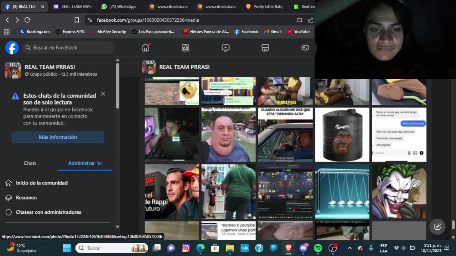The width and height of the screenshot is (456, 256).
Task: Open the Newton's cradle photo
Action: point(342,191)
